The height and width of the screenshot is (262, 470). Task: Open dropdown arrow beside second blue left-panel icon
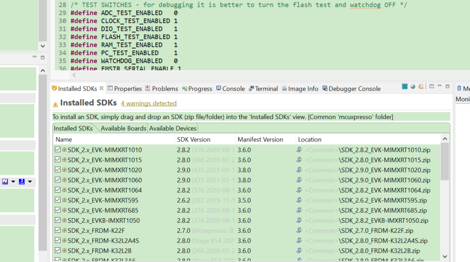(29, 182)
